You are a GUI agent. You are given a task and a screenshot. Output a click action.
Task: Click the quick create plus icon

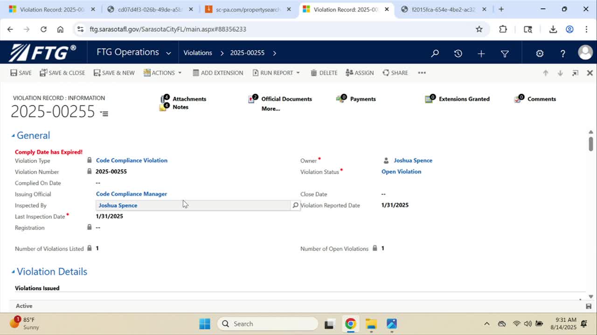click(x=481, y=53)
